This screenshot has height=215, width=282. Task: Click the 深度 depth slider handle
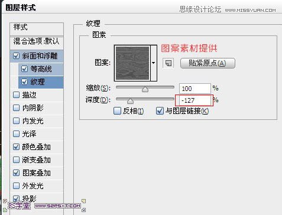pyautogui.click(x=130, y=101)
